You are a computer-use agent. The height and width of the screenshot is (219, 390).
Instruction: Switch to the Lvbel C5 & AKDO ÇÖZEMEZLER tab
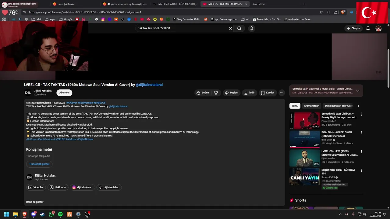[175, 4]
